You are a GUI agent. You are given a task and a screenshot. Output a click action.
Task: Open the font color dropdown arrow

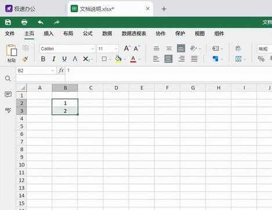139,59
